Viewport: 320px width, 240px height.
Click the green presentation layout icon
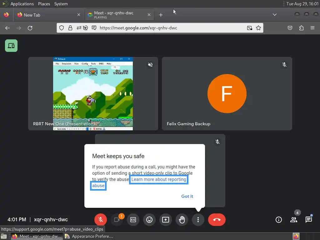[x=11, y=46]
